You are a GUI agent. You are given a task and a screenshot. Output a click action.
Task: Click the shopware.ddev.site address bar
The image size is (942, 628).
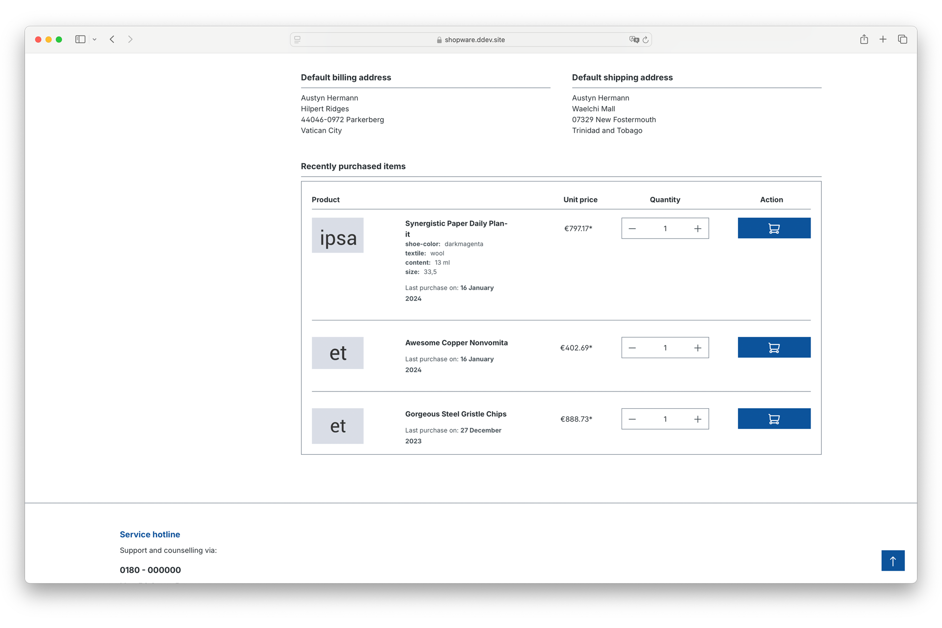tap(471, 40)
